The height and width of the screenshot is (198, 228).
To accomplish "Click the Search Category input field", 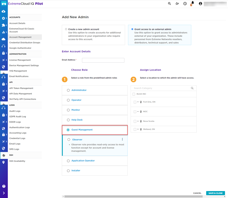I will click(164, 88).
